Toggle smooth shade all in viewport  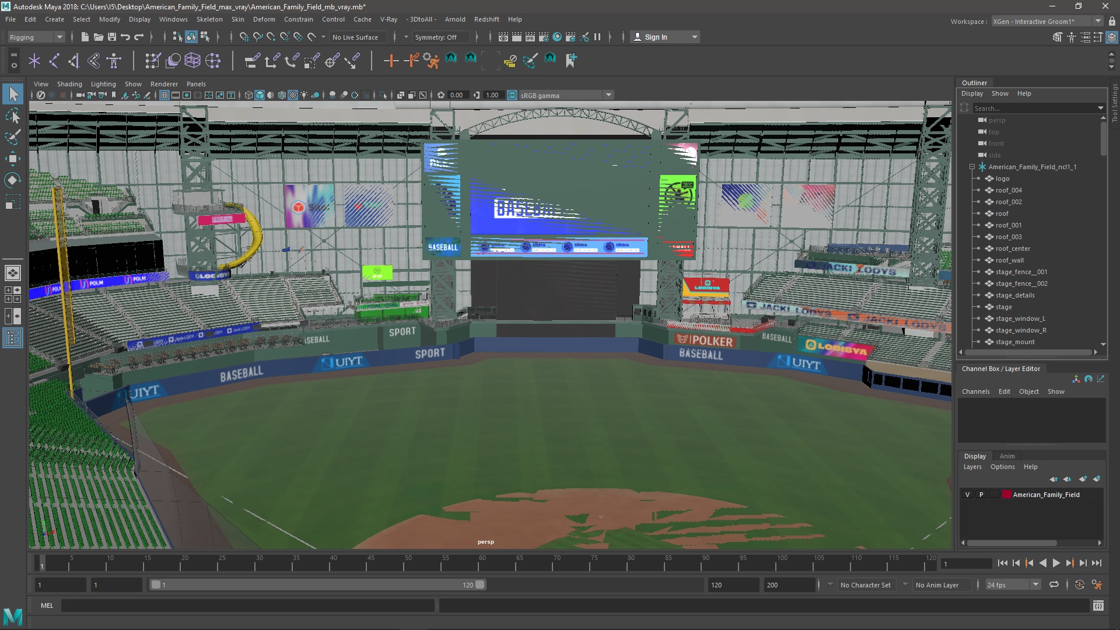pos(260,95)
